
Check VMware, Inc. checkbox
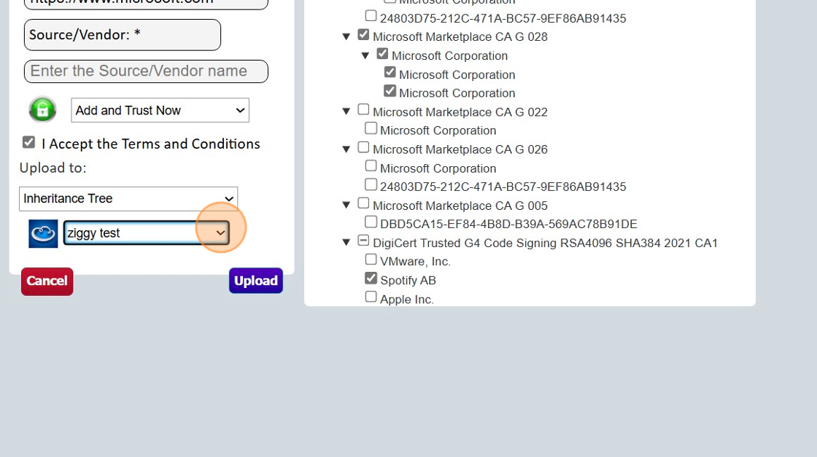point(371,259)
